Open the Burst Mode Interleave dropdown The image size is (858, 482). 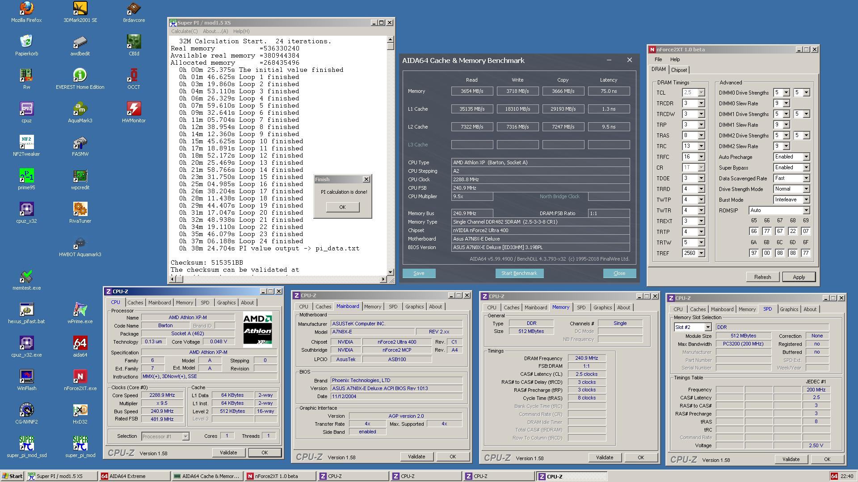click(806, 200)
